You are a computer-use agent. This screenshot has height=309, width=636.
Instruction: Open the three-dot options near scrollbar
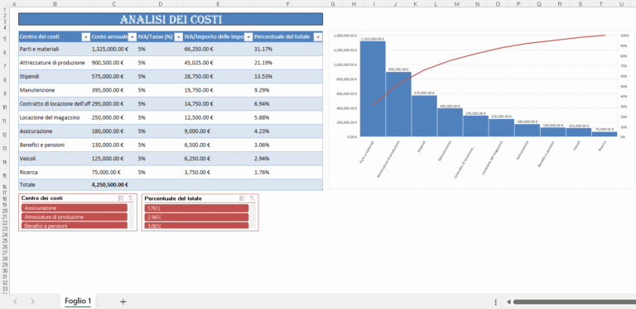click(496, 302)
